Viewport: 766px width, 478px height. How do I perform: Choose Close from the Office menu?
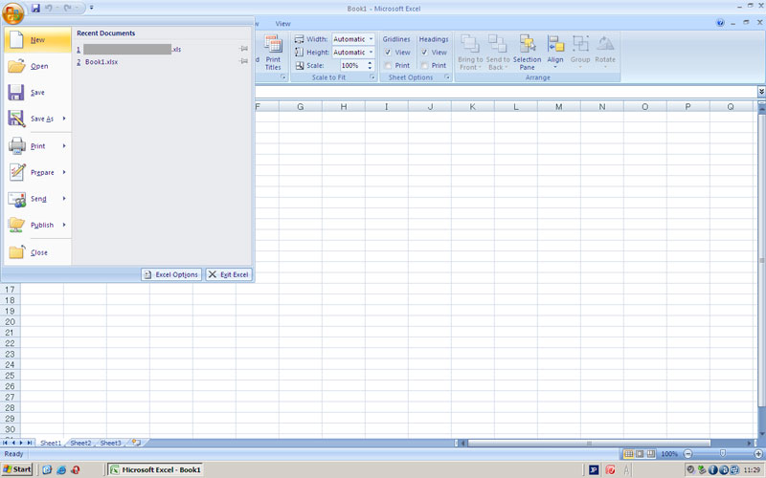click(x=37, y=252)
